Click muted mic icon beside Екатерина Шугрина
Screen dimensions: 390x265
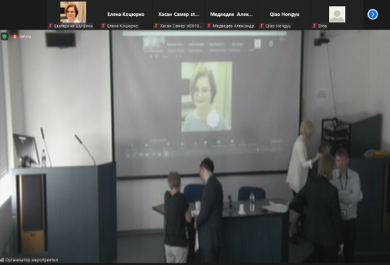pos(50,26)
